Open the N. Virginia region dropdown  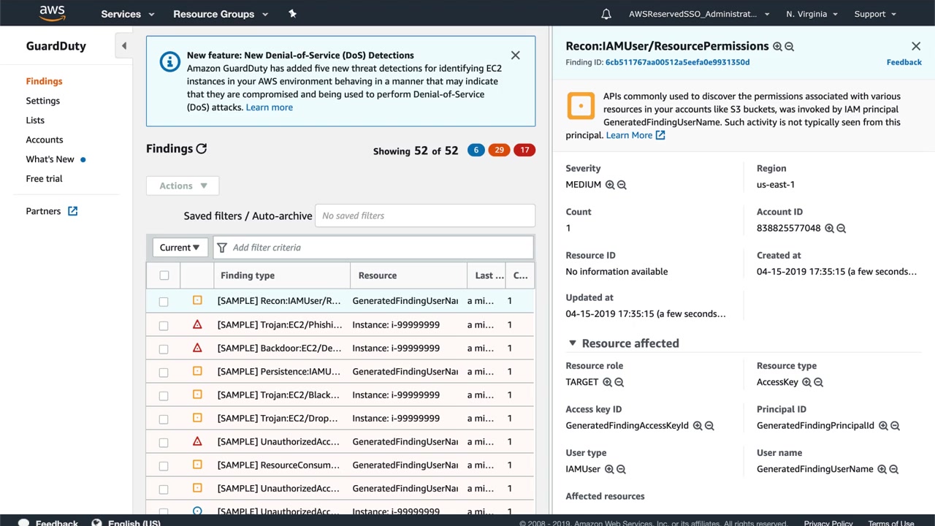coord(812,14)
